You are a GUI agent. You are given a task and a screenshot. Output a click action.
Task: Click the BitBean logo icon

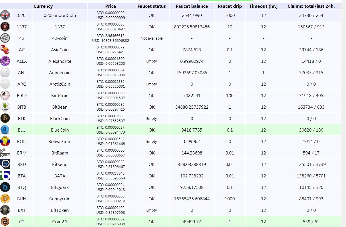(5, 107)
